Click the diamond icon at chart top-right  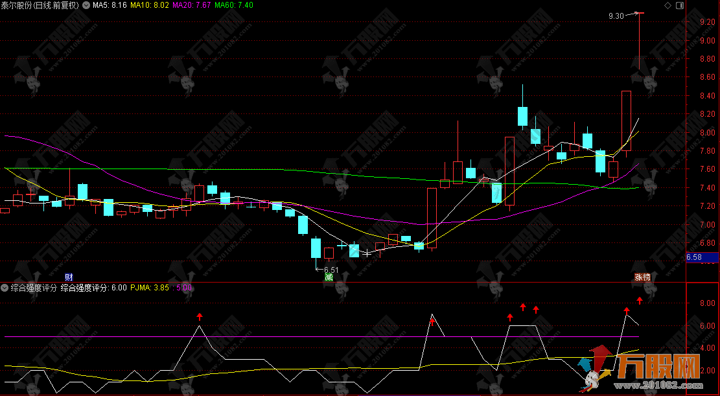(668, 6)
